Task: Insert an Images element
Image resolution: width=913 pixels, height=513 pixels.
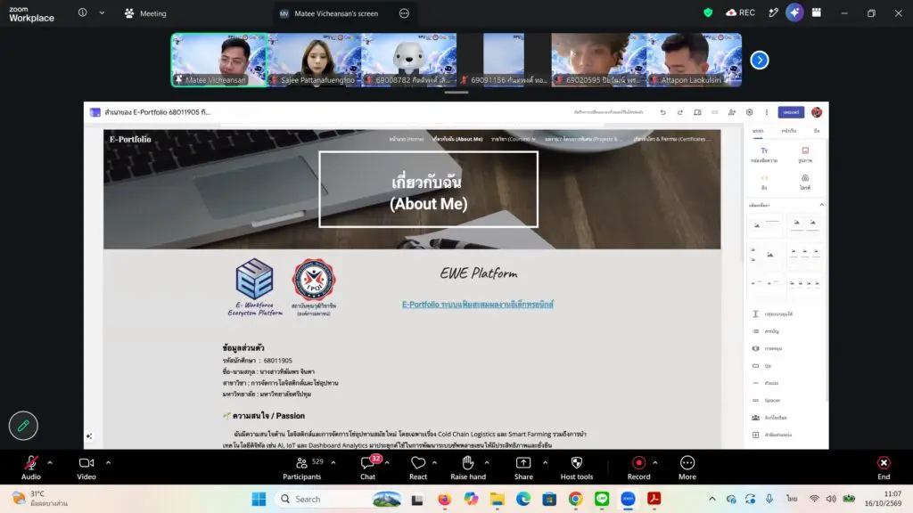Action: coord(805,155)
